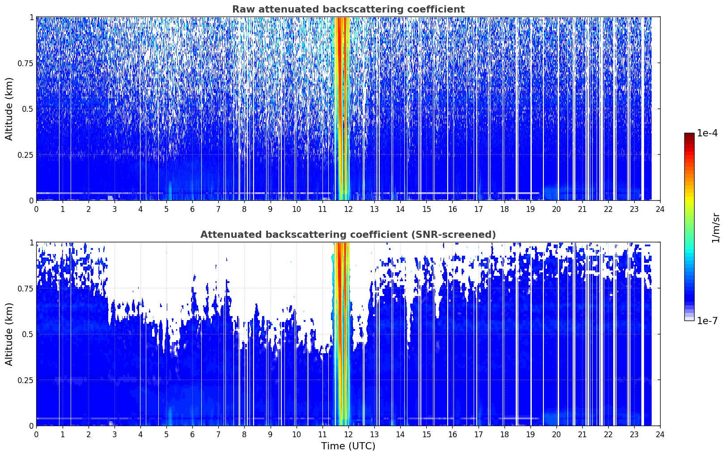Viewport: 725px width, 456px height.
Task: Click the top plot title 'Raw attenuated backscattering coefficient'
Action: (348, 9)
